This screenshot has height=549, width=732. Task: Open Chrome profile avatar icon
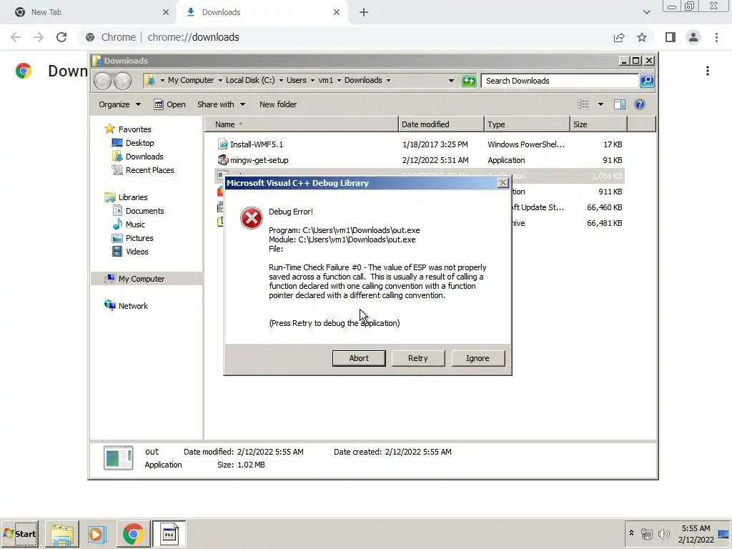pyautogui.click(x=693, y=37)
